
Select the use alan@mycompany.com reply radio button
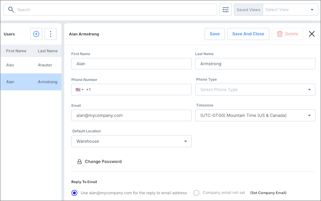pos(74,193)
